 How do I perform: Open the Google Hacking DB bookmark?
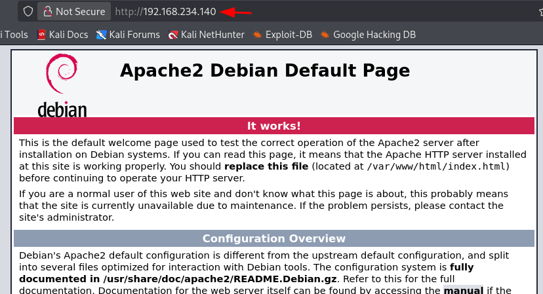tap(368, 35)
